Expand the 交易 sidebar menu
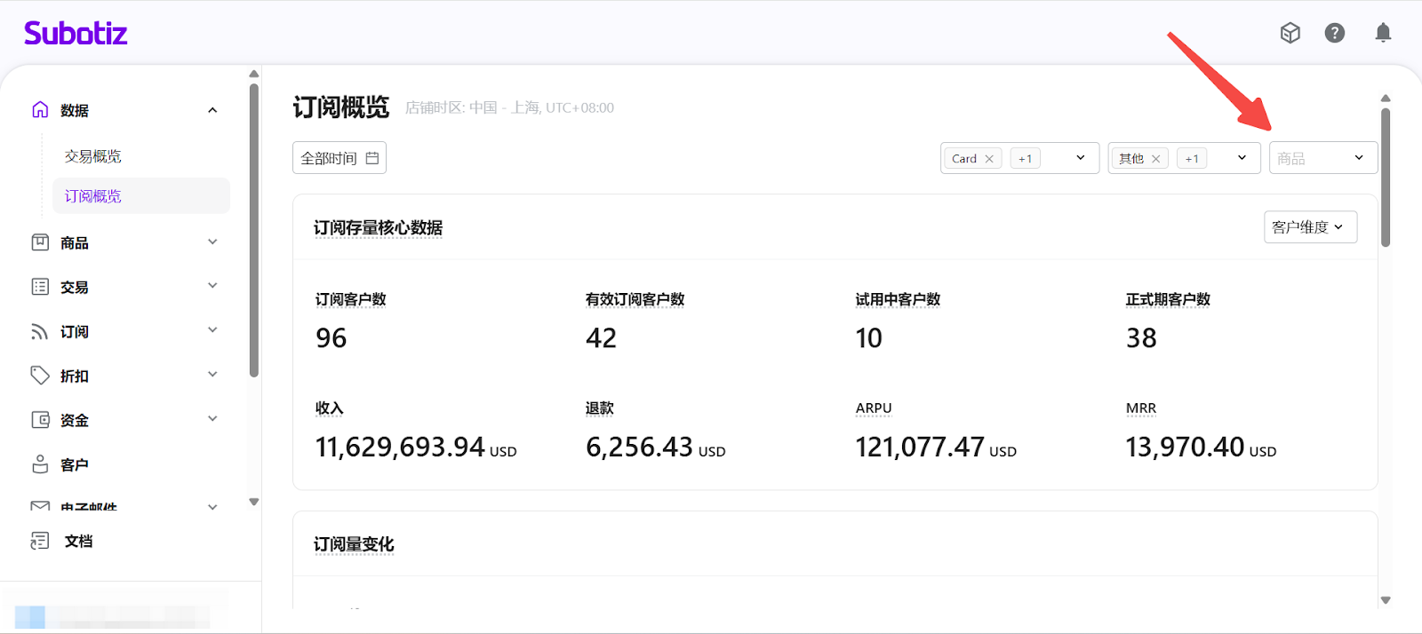This screenshot has width=1422, height=634. 212,287
